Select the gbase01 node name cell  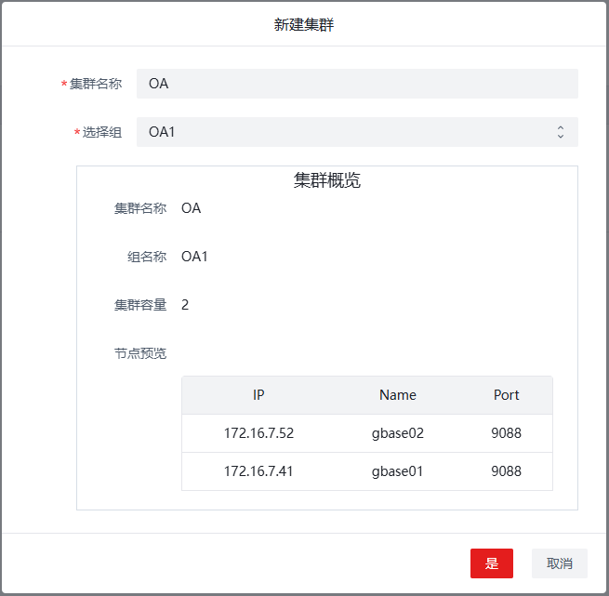397,471
